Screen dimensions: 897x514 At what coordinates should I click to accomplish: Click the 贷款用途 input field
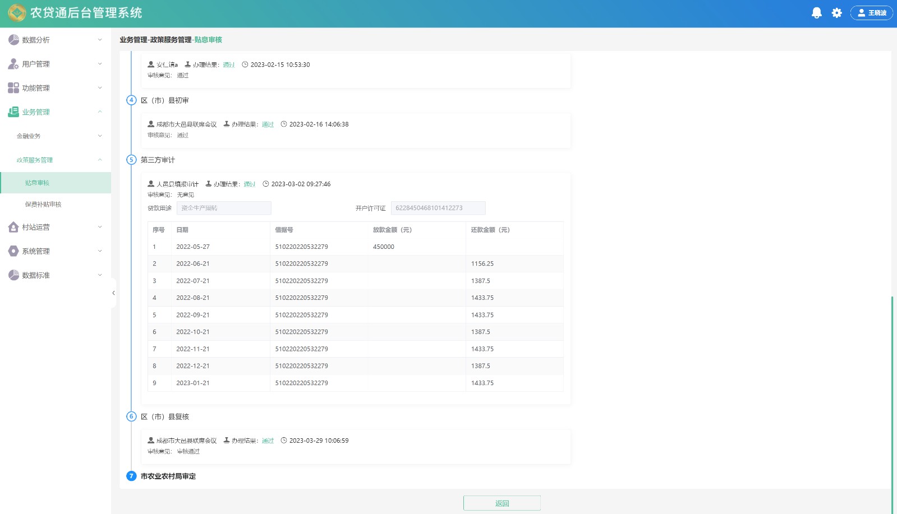coord(224,208)
